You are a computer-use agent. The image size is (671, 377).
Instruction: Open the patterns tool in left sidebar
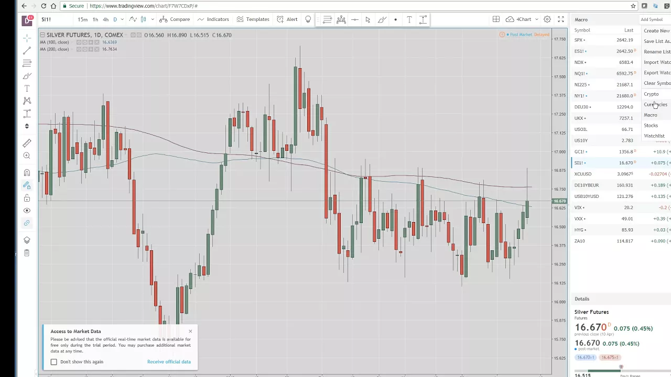tap(27, 101)
